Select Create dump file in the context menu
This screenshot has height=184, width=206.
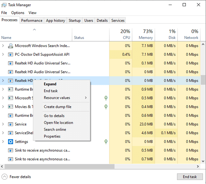[62, 107]
